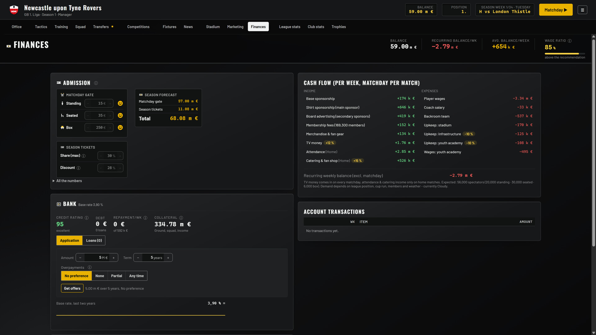Select No preference overpayment option

tap(76, 276)
